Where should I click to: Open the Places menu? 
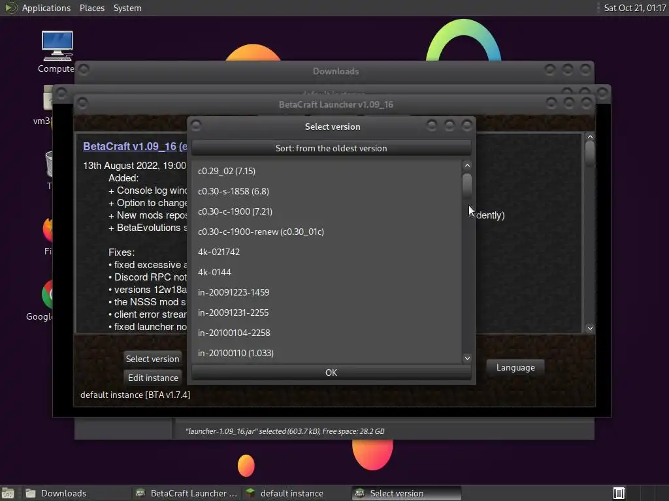[91, 8]
